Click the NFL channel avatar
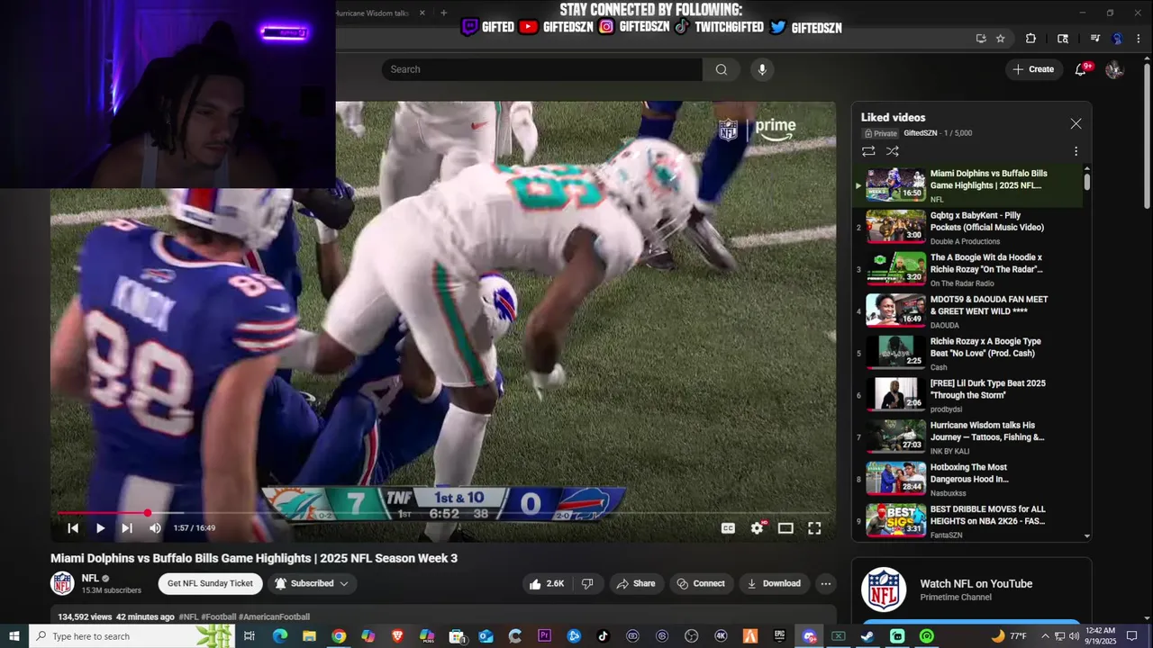Viewport: 1153px width, 648px height. point(62,583)
